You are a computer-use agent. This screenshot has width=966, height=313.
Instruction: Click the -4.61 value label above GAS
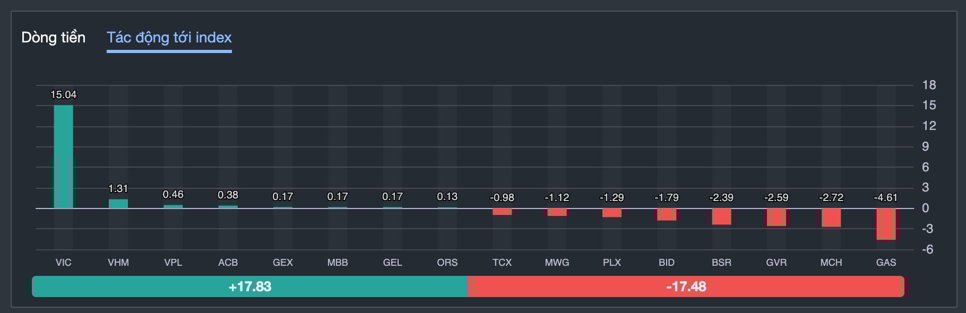885,198
